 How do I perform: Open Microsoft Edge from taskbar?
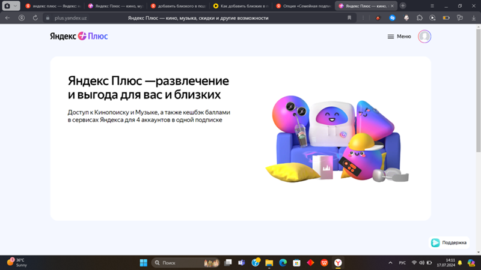(x=283, y=263)
